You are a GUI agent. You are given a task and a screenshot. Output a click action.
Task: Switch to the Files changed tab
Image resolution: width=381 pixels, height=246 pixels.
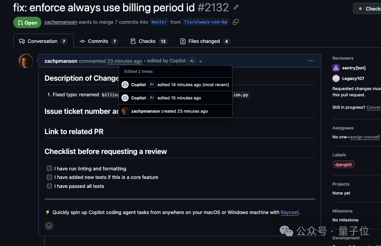click(x=204, y=41)
